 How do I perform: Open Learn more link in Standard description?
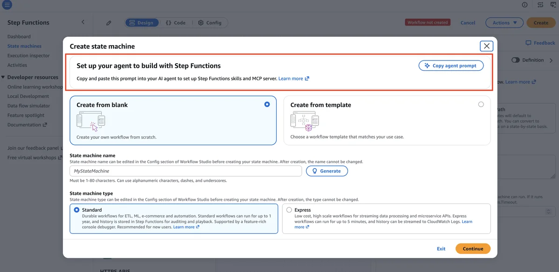click(x=186, y=227)
